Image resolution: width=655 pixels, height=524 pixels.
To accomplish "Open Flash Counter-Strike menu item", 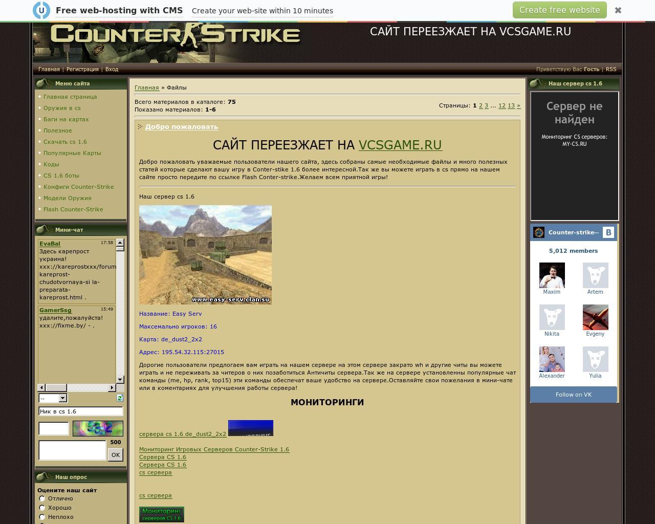I will (x=73, y=209).
